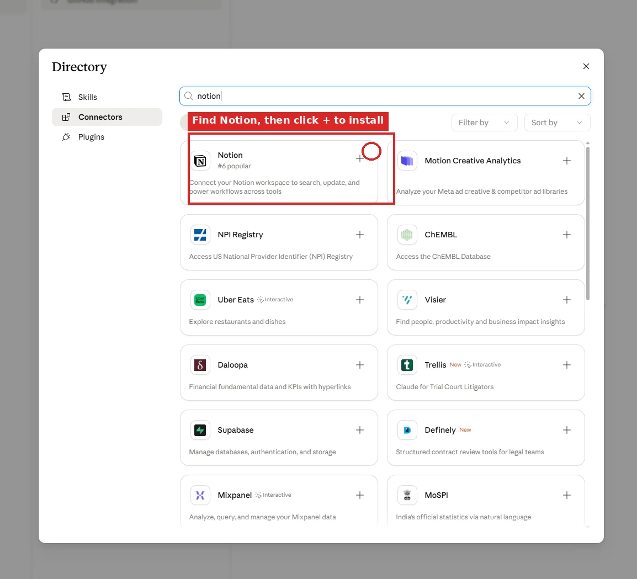Click 'Explore restaurants and dishes' description
Screen dimensions: 637x579
(x=237, y=322)
